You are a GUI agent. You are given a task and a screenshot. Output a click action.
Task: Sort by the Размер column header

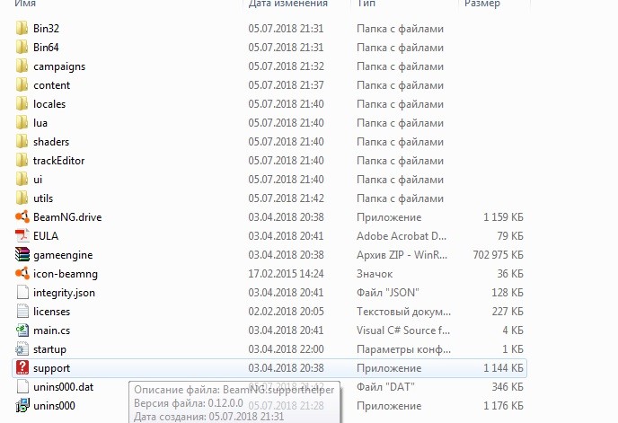point(482,4)
